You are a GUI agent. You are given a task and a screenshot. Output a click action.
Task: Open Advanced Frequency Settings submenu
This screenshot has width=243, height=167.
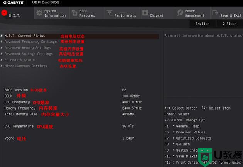point(30,42)
